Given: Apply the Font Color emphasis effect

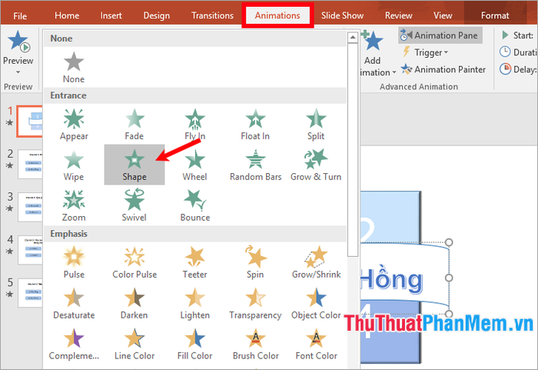Looking at the screenshot, I should 316,342.
